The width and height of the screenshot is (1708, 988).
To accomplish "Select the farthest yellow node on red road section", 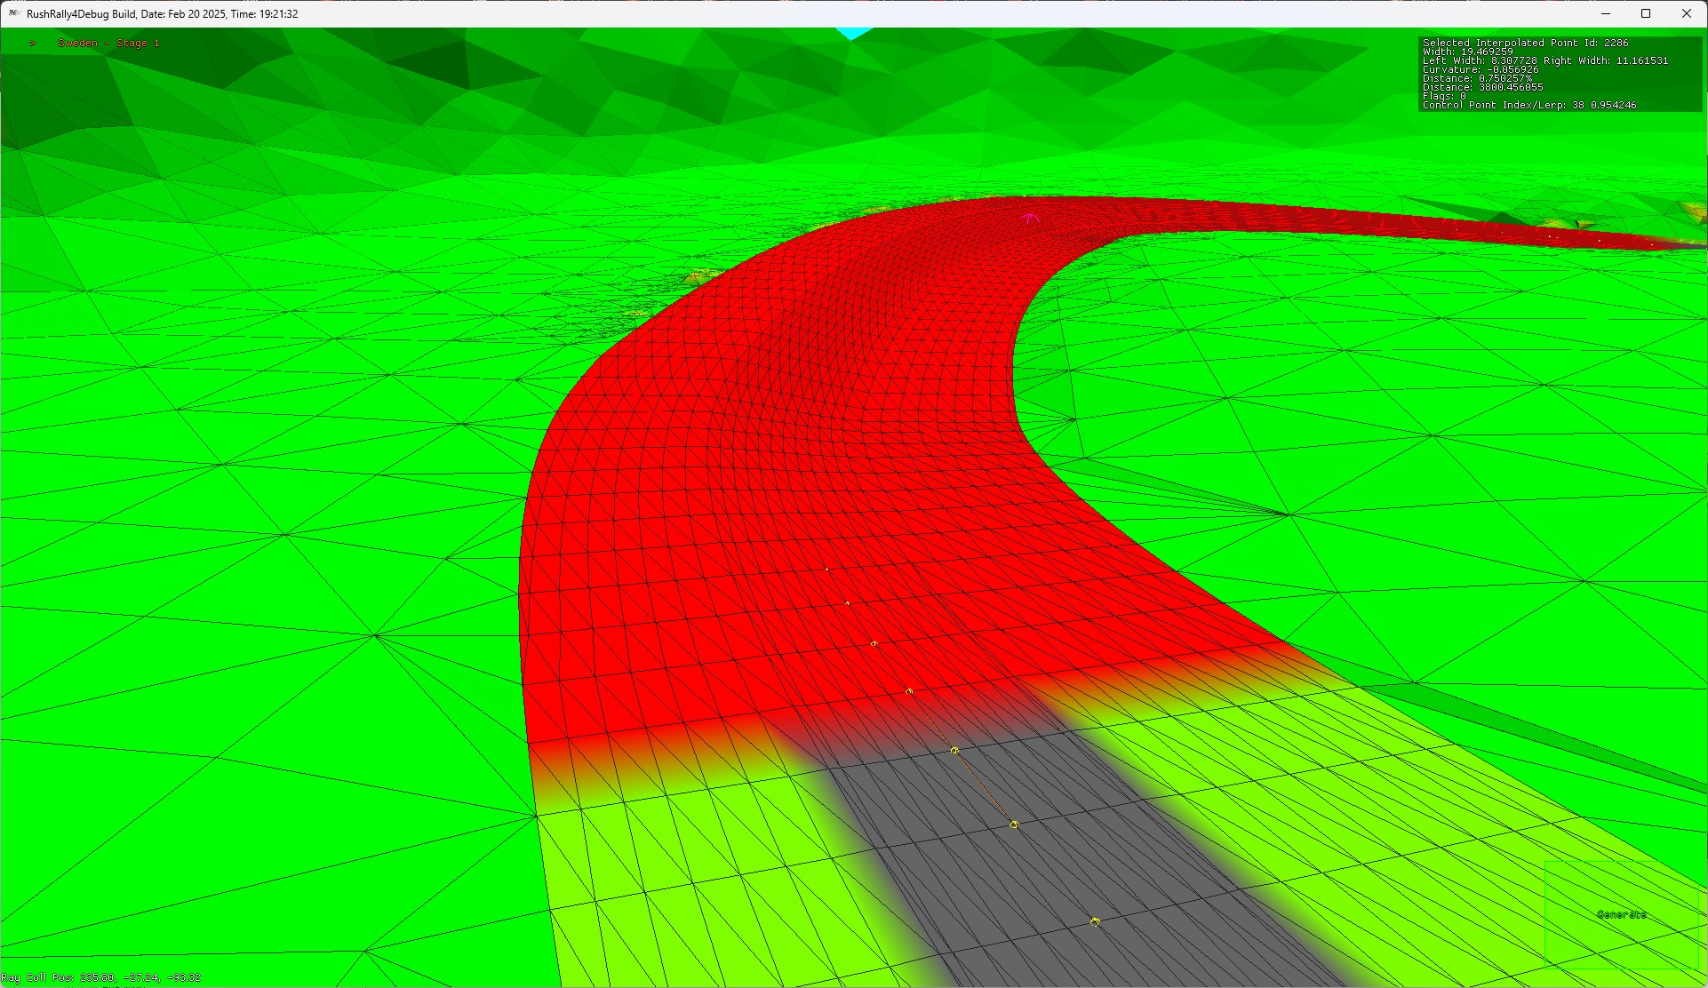I will (x=826, y=570).
